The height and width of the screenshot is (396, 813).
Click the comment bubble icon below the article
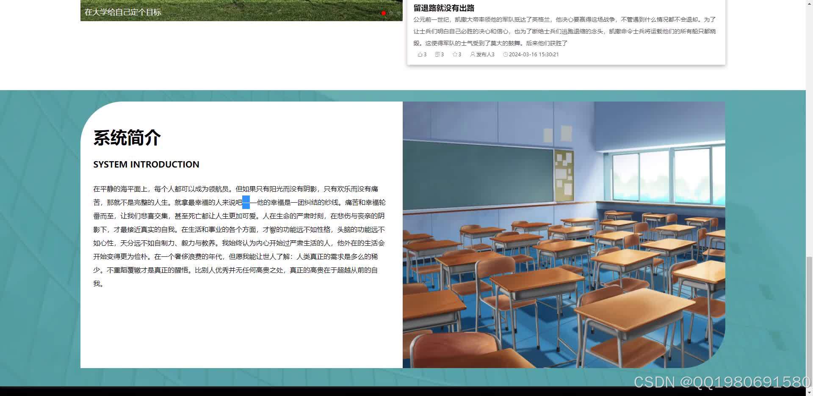tap(437, 54)
